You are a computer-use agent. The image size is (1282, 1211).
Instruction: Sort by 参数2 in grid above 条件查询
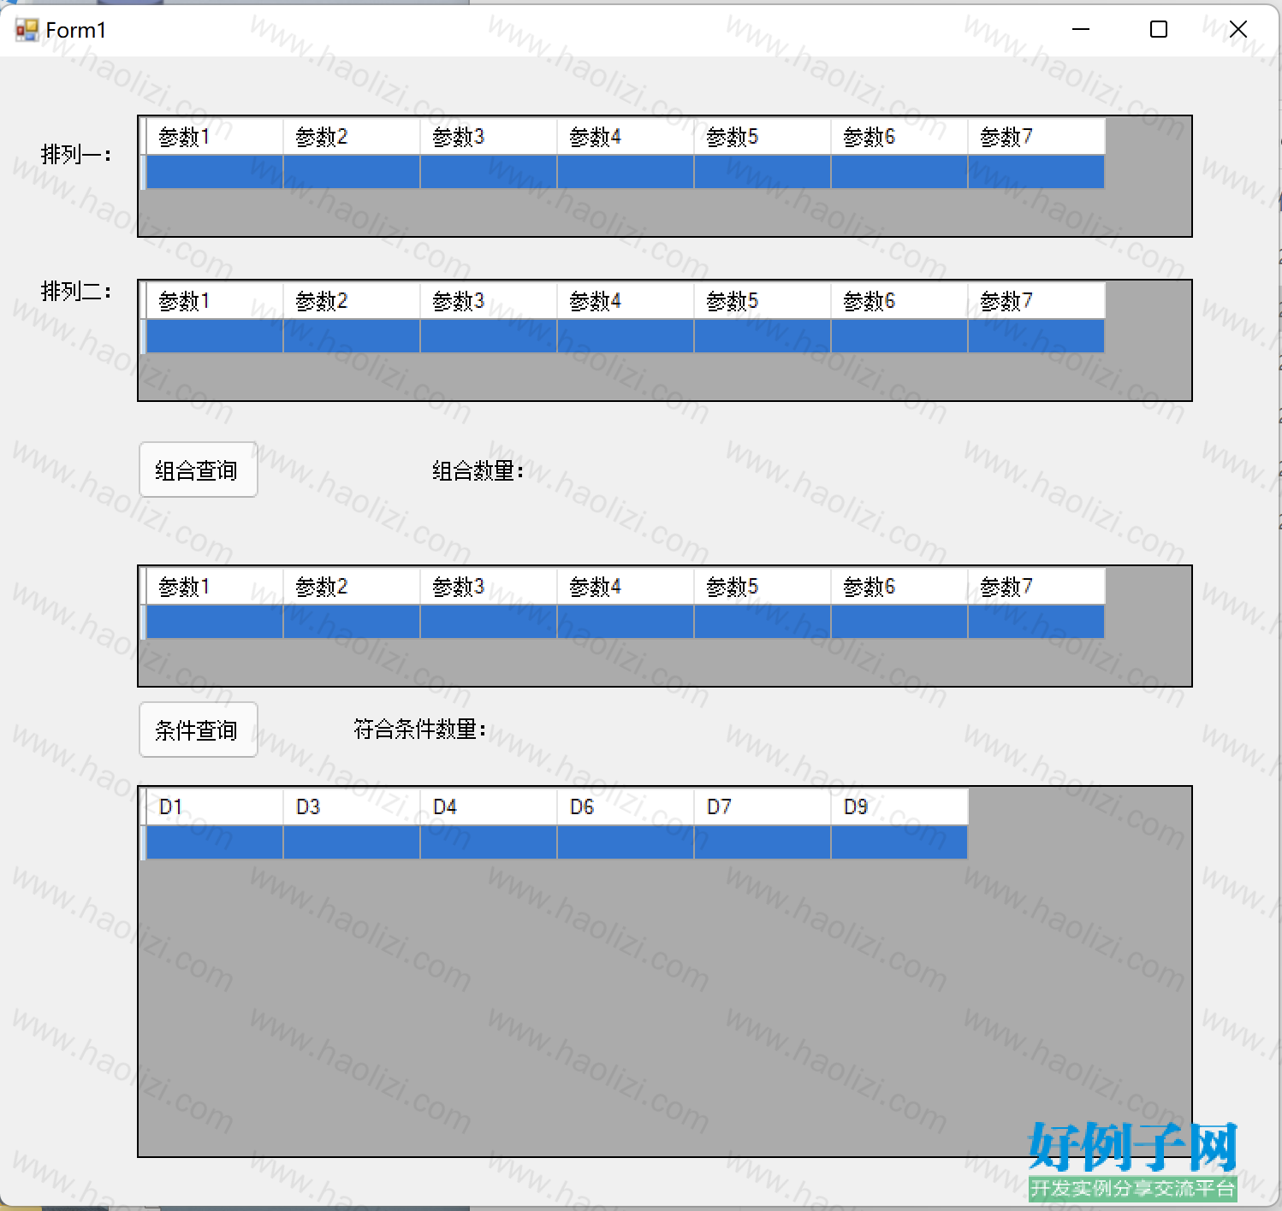pyautogui.click(x=352, y=587)
